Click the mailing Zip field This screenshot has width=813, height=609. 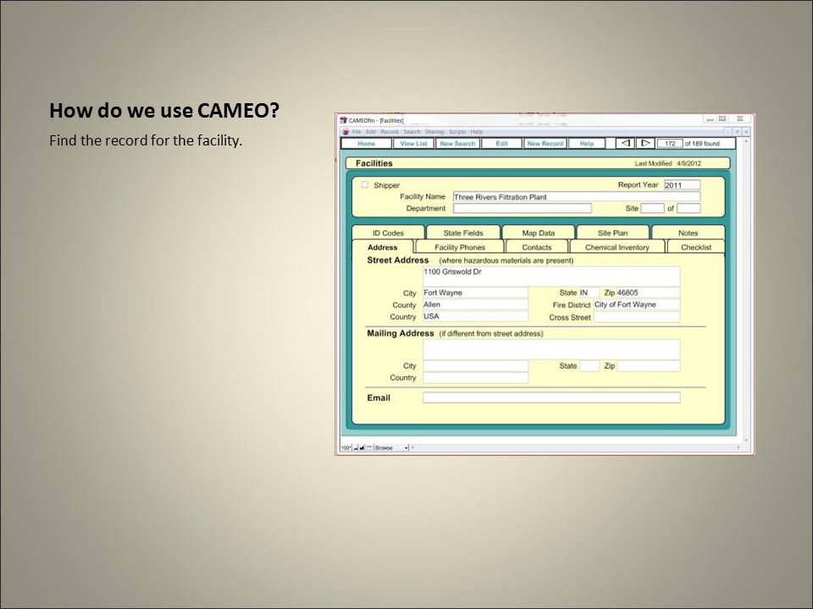pyautogui.click(x=648, y=366)
